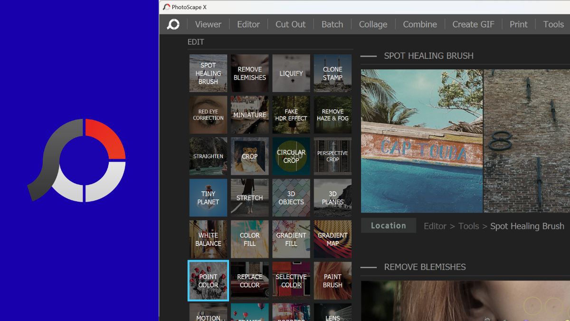
Task: Click "Spot Healing Brush" in the breadcrumb path
Action: coord(527,226)
